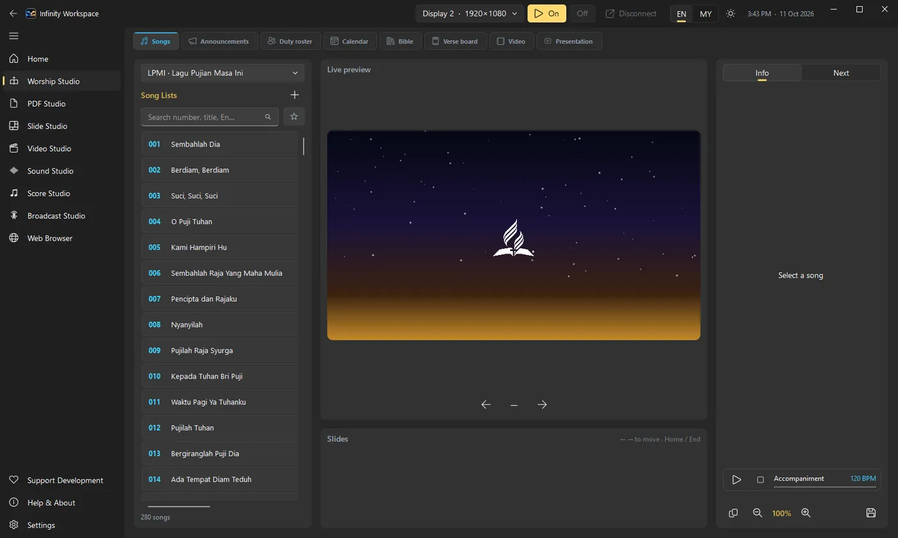Open the Duty roster tab
The image size is (898, 538).
tap(290, 41)
